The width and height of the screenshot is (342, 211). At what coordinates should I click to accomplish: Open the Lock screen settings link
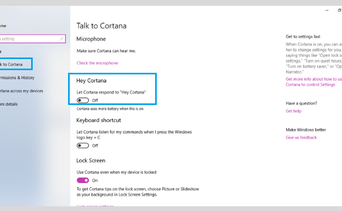click(95, 206)
